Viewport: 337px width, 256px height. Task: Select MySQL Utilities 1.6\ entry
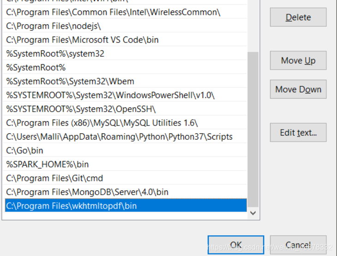point(125,123)
